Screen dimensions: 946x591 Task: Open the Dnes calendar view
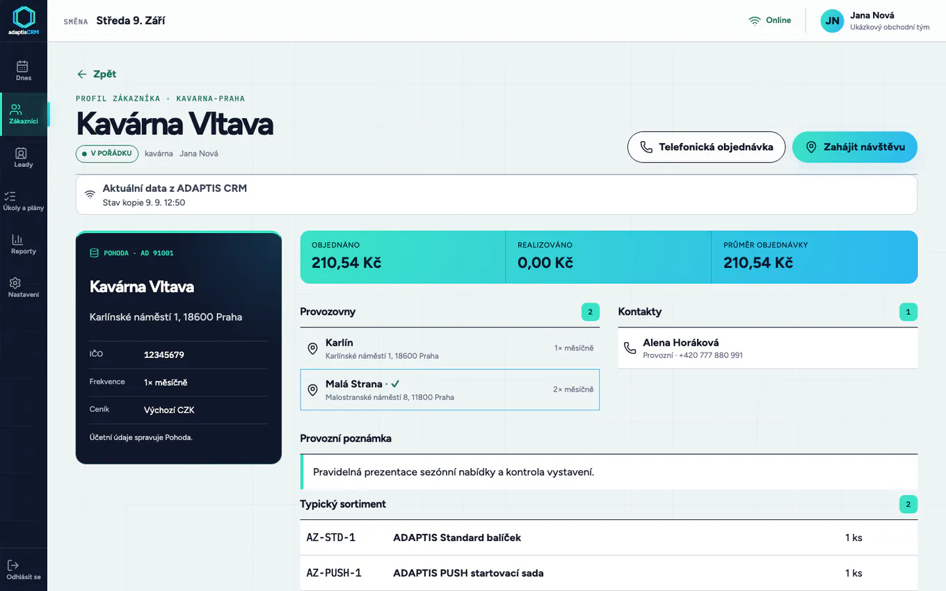[24, 70]
